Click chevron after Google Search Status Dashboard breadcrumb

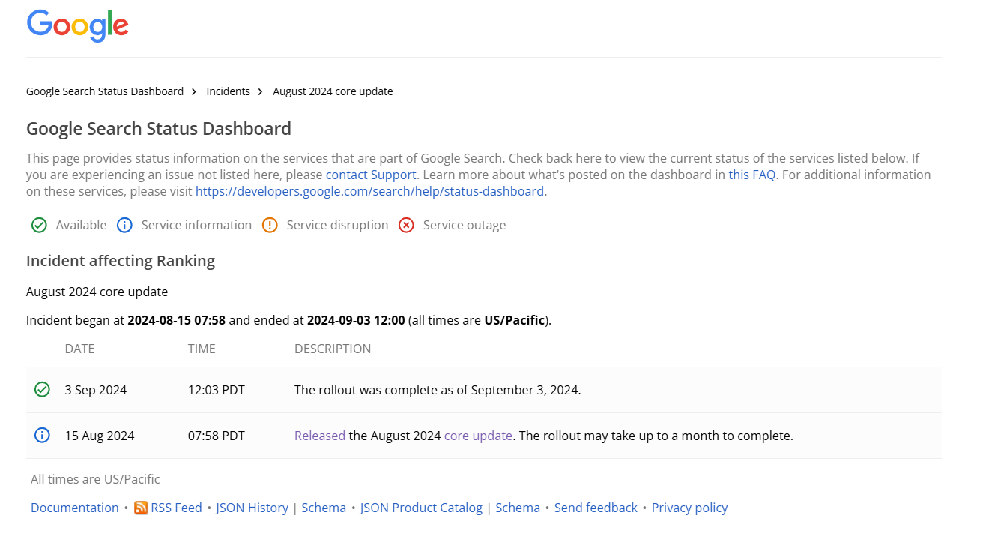(194, 91)
